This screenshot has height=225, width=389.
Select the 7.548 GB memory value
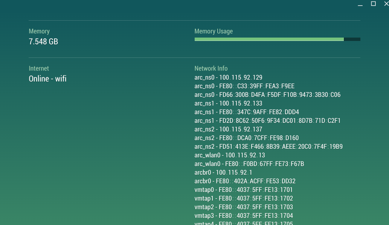click(43, 41)
